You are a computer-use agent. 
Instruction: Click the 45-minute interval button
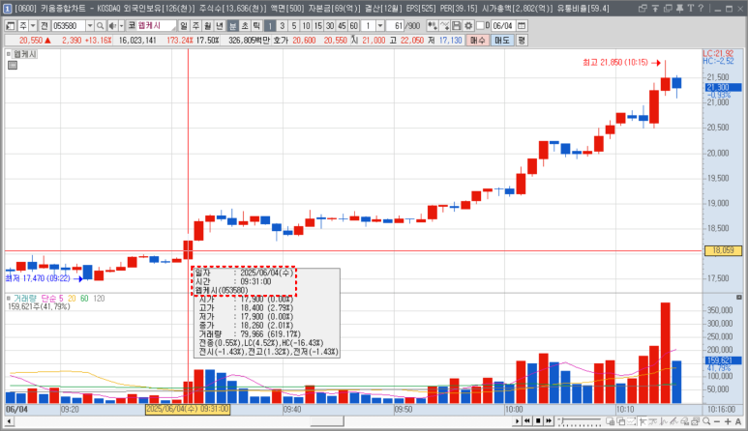pyautogui.click(x=342, y=26)
